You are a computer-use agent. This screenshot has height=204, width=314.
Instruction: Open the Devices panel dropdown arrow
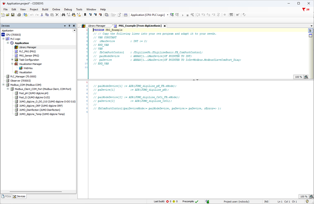point(65,26)
